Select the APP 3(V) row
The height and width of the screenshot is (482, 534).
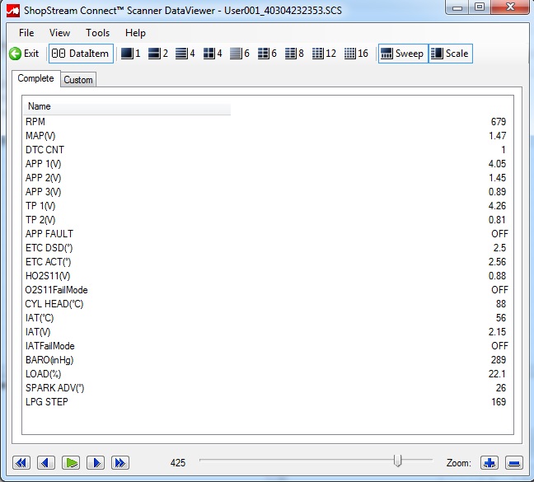click(x=267, y=192)
